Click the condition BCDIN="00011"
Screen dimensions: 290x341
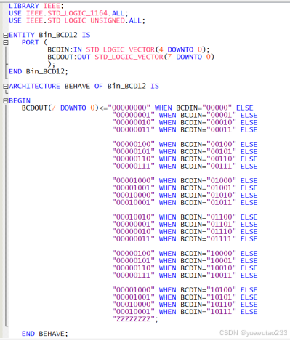click(209, 129)
